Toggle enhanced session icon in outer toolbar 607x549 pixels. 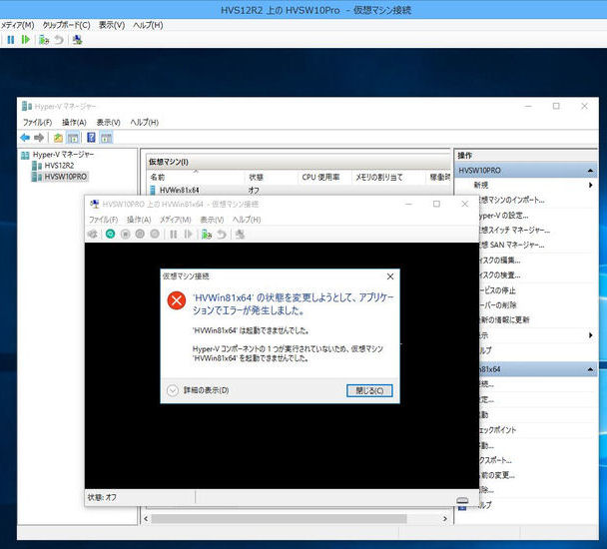(x=77, y=40)
